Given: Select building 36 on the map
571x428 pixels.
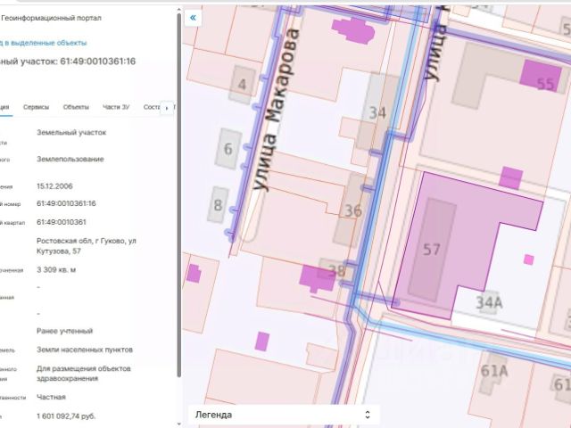Looking at the screenshot, I should (353, 210).
